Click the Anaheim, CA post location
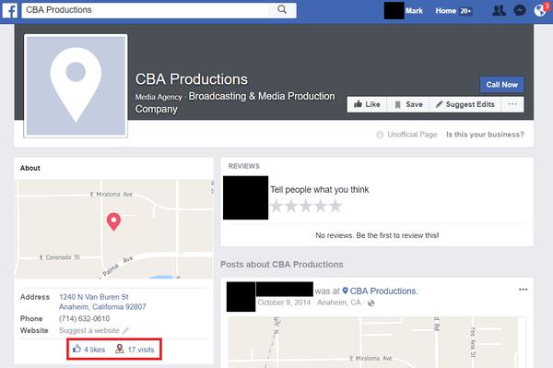The height and width of the screenshot is (368, 553). pyautogui.click(x=339, y=303)
